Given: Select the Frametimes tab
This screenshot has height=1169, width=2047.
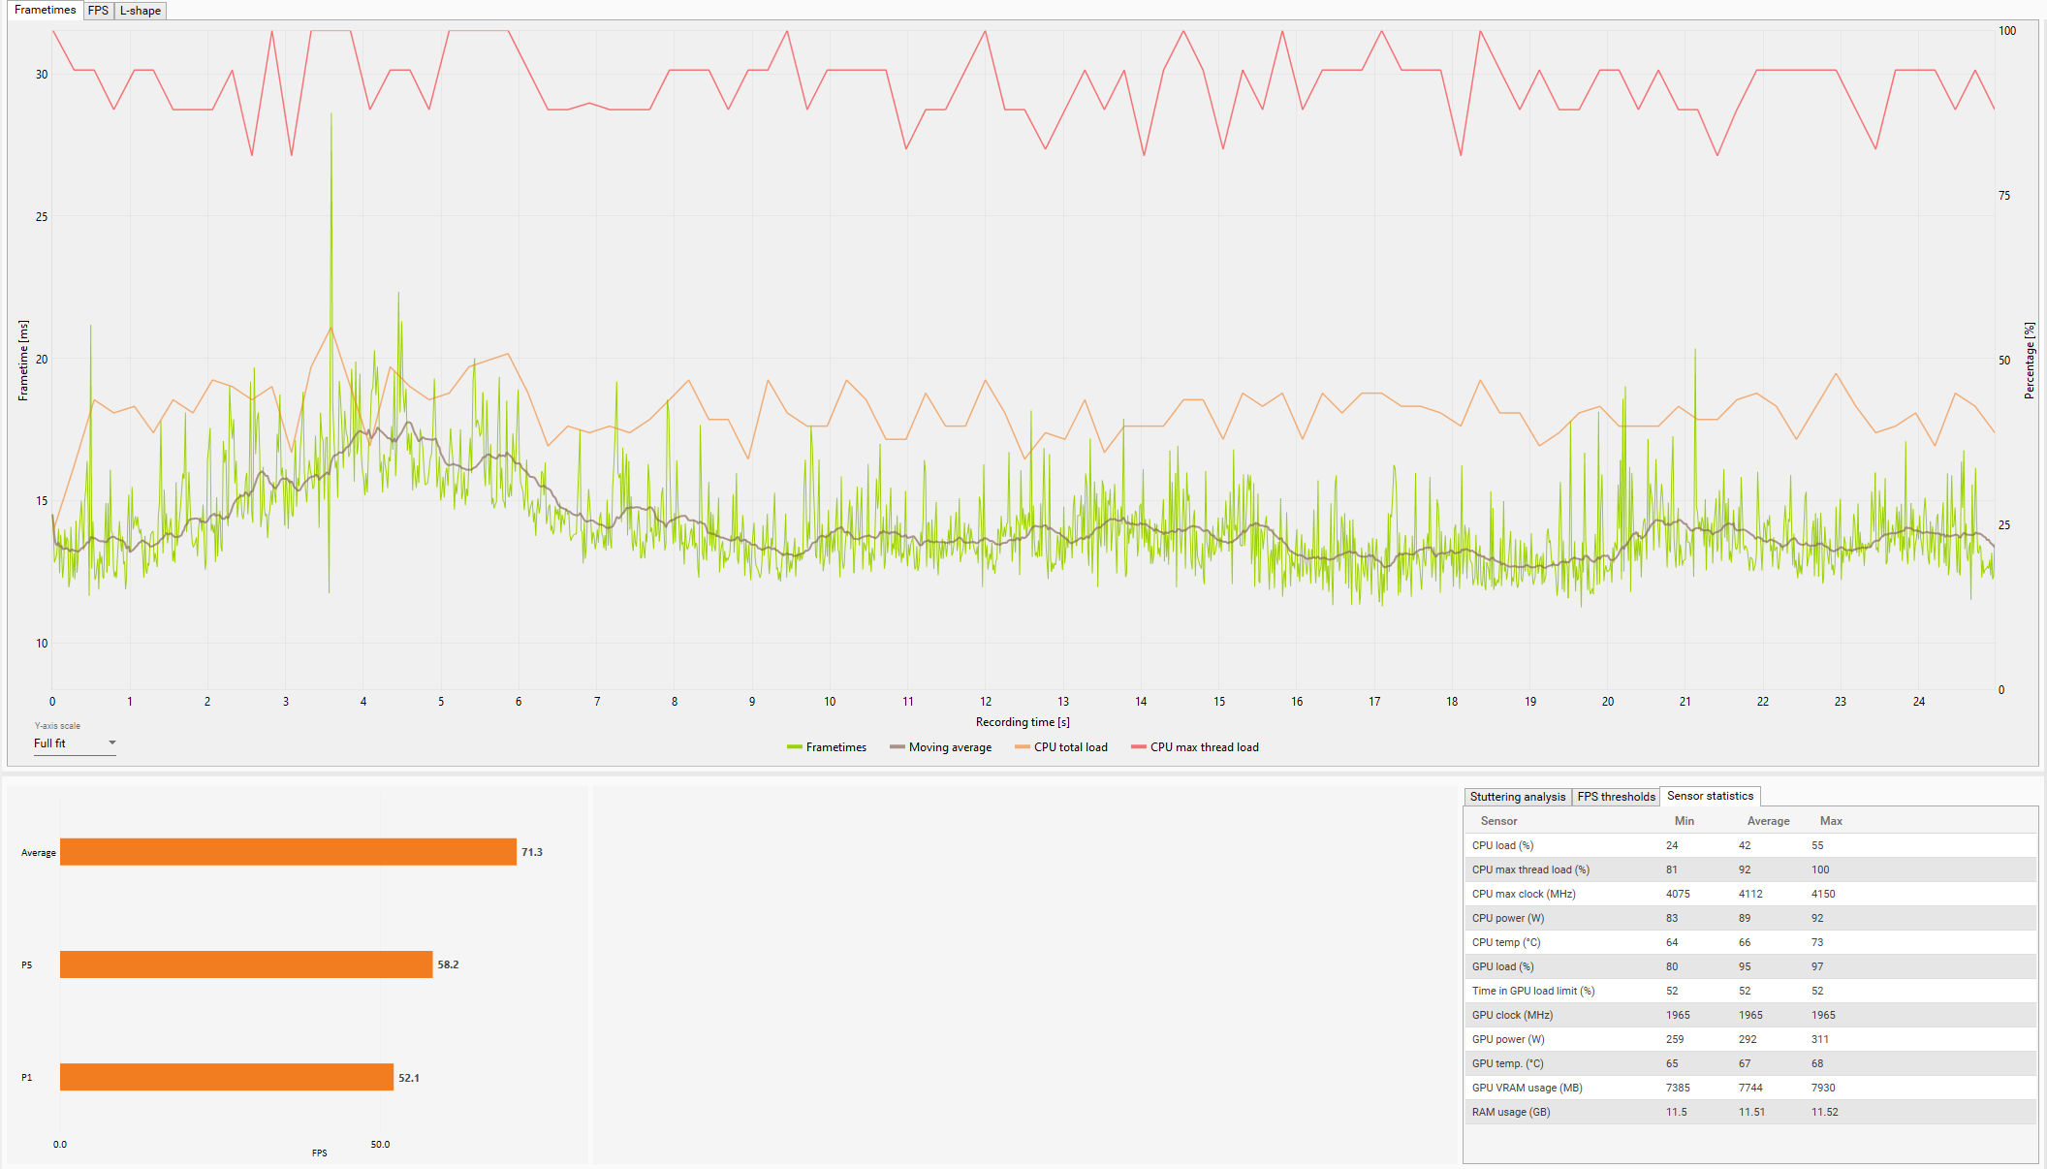Looking at the screenshot, I should pos(45,10).
